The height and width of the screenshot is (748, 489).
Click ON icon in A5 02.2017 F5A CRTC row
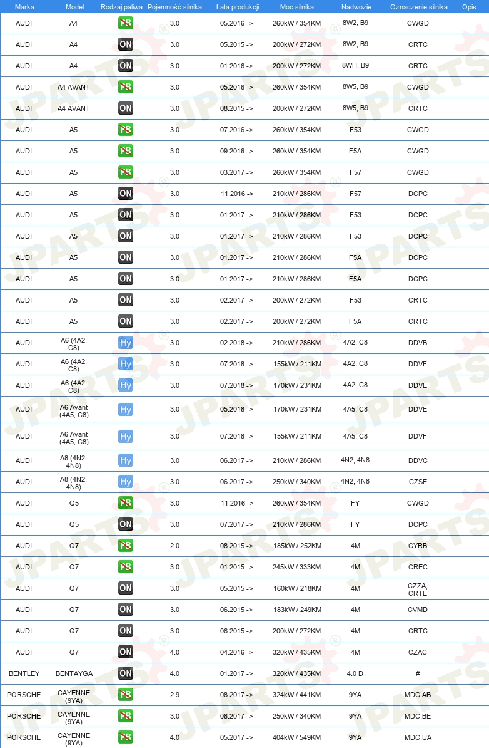[126, 321]
